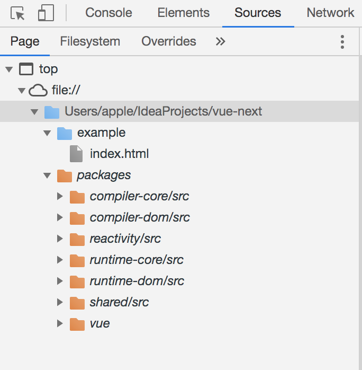Viewport: 362px width, 370px height.
Task: Select the example folder label
Action: point(102,133)
